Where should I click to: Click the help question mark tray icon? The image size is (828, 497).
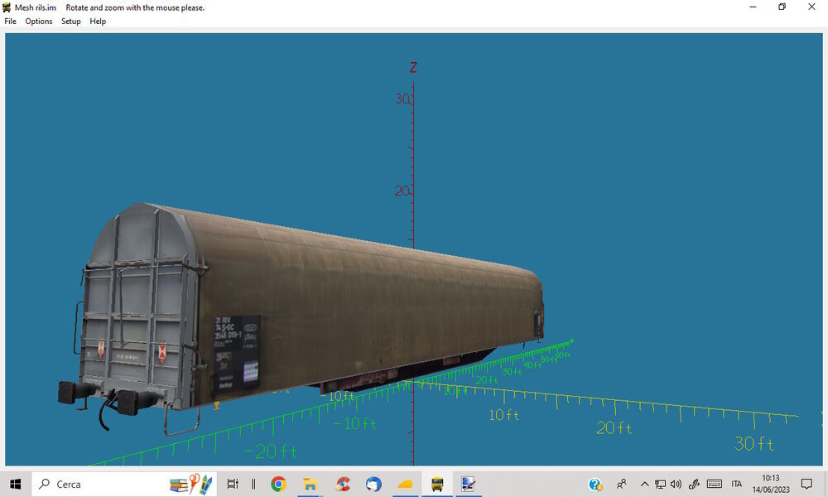tap(595, 484)
